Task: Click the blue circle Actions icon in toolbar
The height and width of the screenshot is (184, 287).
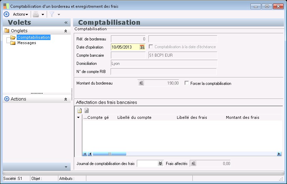Action: 6,14
